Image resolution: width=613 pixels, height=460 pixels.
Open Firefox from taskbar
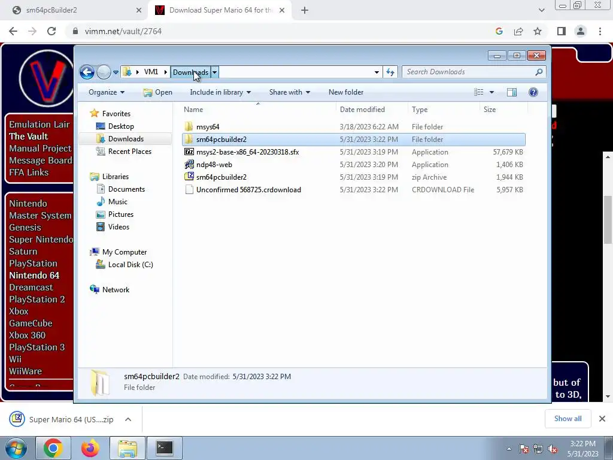tap(90, 448)
